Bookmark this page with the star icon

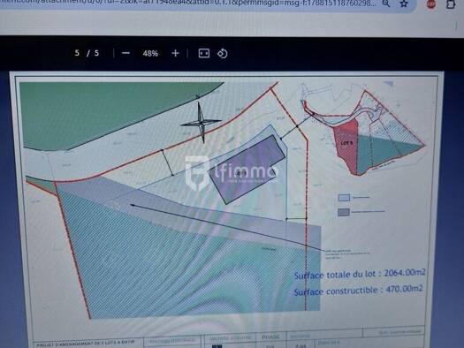404,4
